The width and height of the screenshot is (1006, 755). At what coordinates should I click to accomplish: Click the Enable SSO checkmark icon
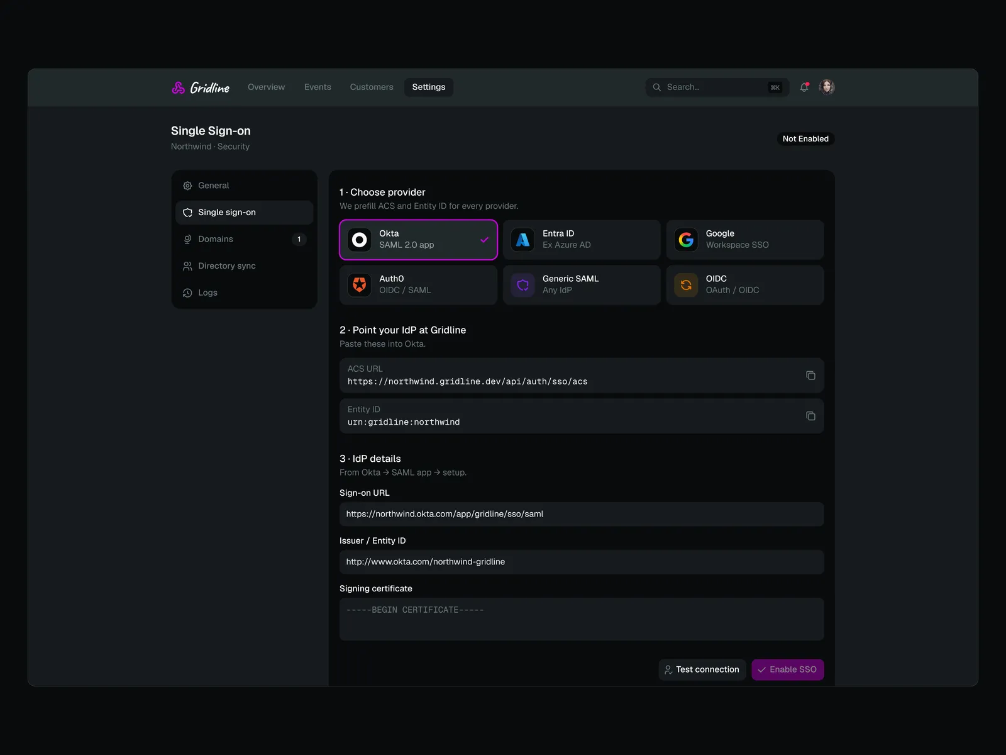[761, 670]
